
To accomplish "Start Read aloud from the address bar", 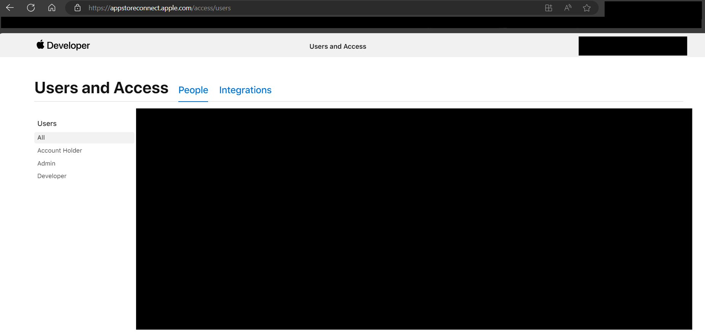I will pos(568,8).
